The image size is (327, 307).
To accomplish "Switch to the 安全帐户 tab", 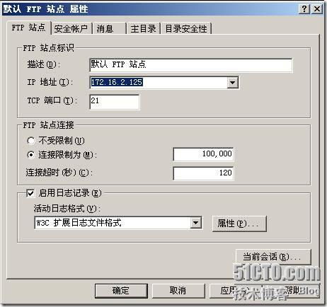I will point(71,29).
